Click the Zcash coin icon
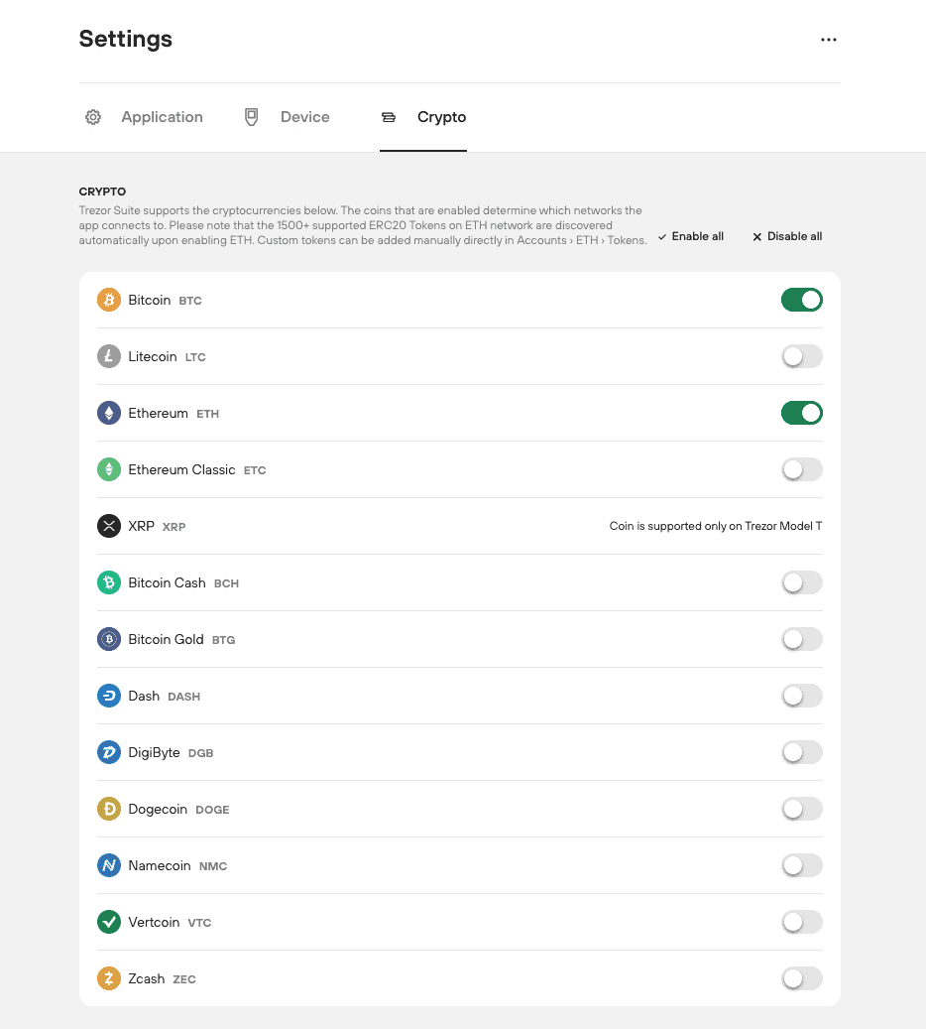Screen dimensions: 926x1029 click(x=109, y=977)
